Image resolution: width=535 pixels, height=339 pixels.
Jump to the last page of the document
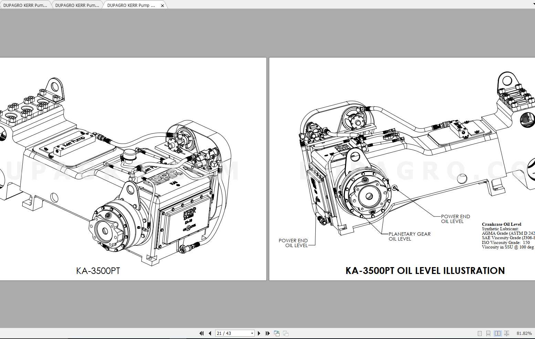[x=267, y=333]
